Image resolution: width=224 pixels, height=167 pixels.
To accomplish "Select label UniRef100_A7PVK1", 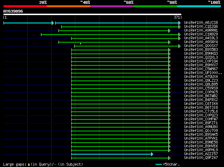I will [x=201, y=139].
